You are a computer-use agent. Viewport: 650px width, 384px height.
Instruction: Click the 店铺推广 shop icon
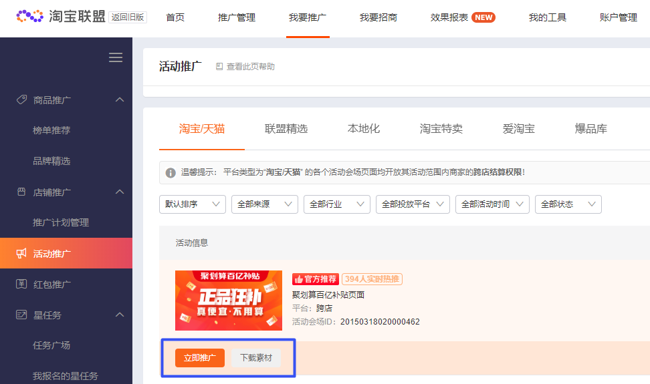(21, 192)
